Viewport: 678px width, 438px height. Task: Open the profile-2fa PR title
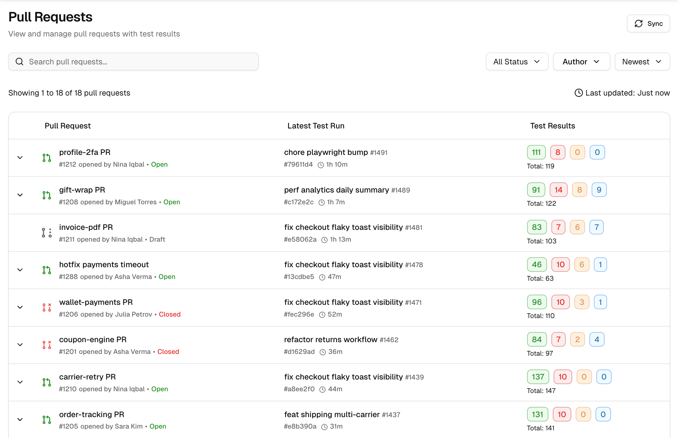85,152
